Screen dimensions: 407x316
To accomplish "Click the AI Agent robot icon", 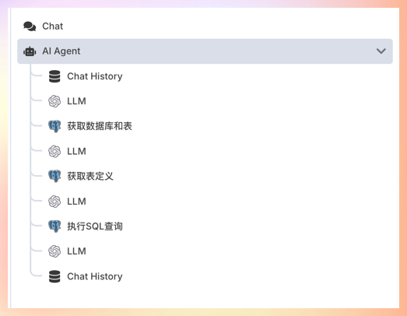I will (30, 51).
